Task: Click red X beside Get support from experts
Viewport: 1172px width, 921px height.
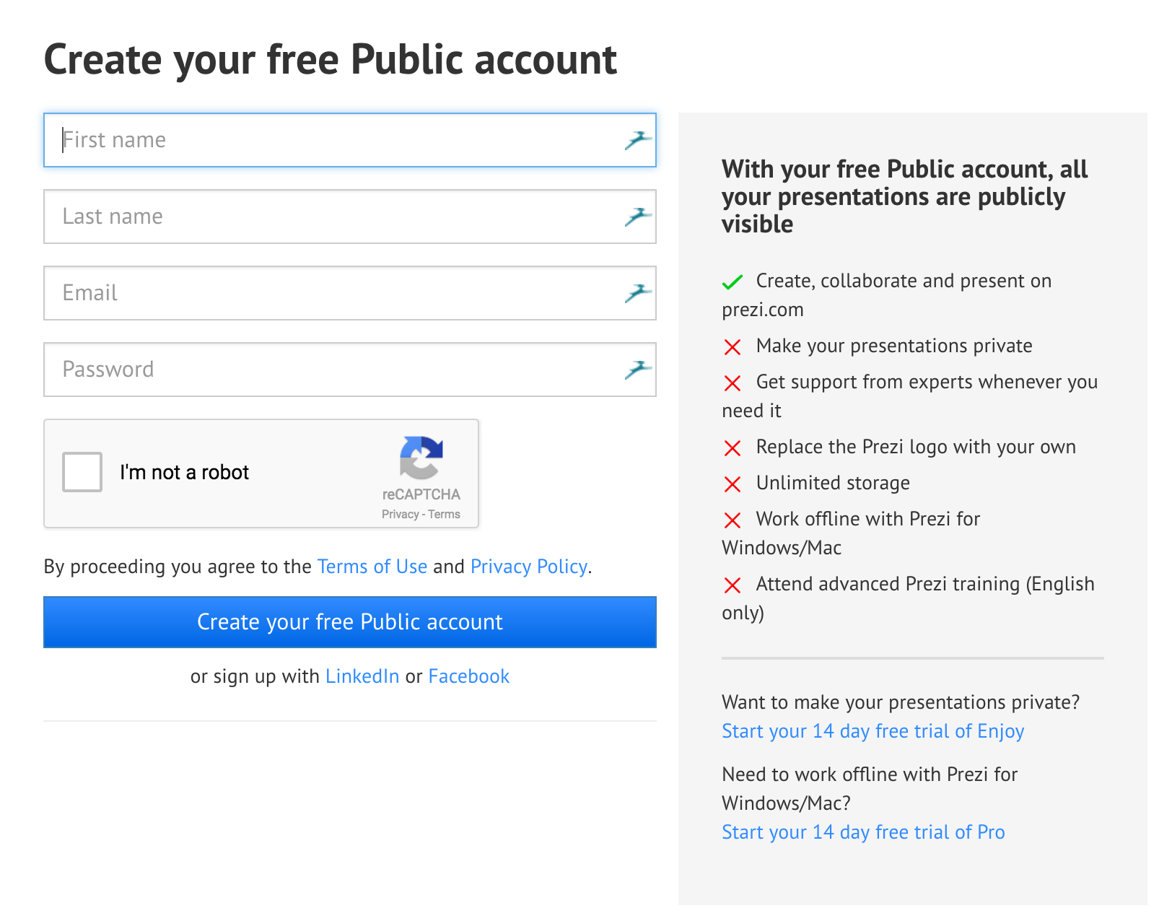Action: pyautogui.click(x=732, y=383)
